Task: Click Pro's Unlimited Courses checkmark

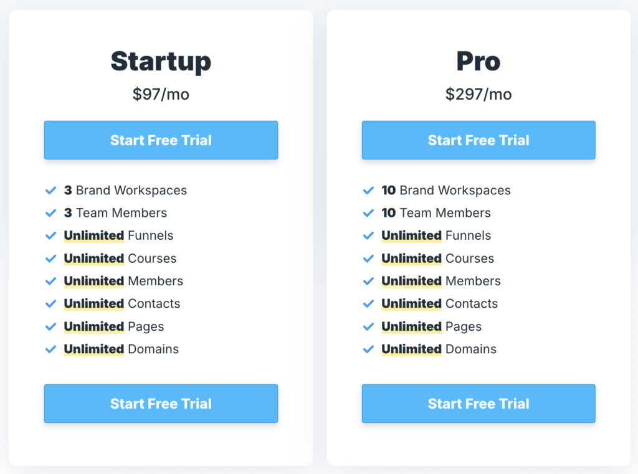Action: [368, 258]
